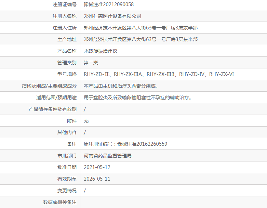Viewport: 267px width, 208px height.
Task: Select the 型号规格 label
Action: pyautogui.click(x=67, y=74)
